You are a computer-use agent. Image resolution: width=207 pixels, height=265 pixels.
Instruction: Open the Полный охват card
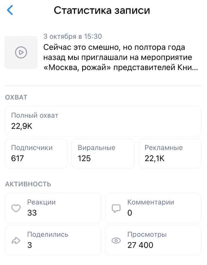103,121
